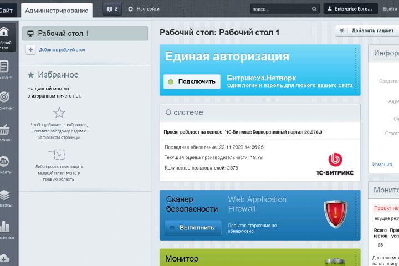This screenshot has height=266, width=399.
Task: Click the Выйти logout link
Action: point(390,9)
